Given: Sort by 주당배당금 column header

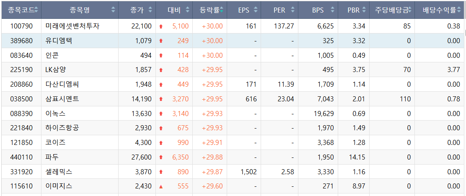Looking at the screenshot, I should click(390, 10).
